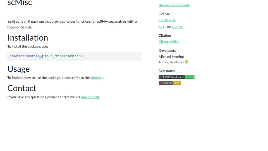Click the Developers sidebar heading
The image size is (268, 151).
[x=167, y=51]
